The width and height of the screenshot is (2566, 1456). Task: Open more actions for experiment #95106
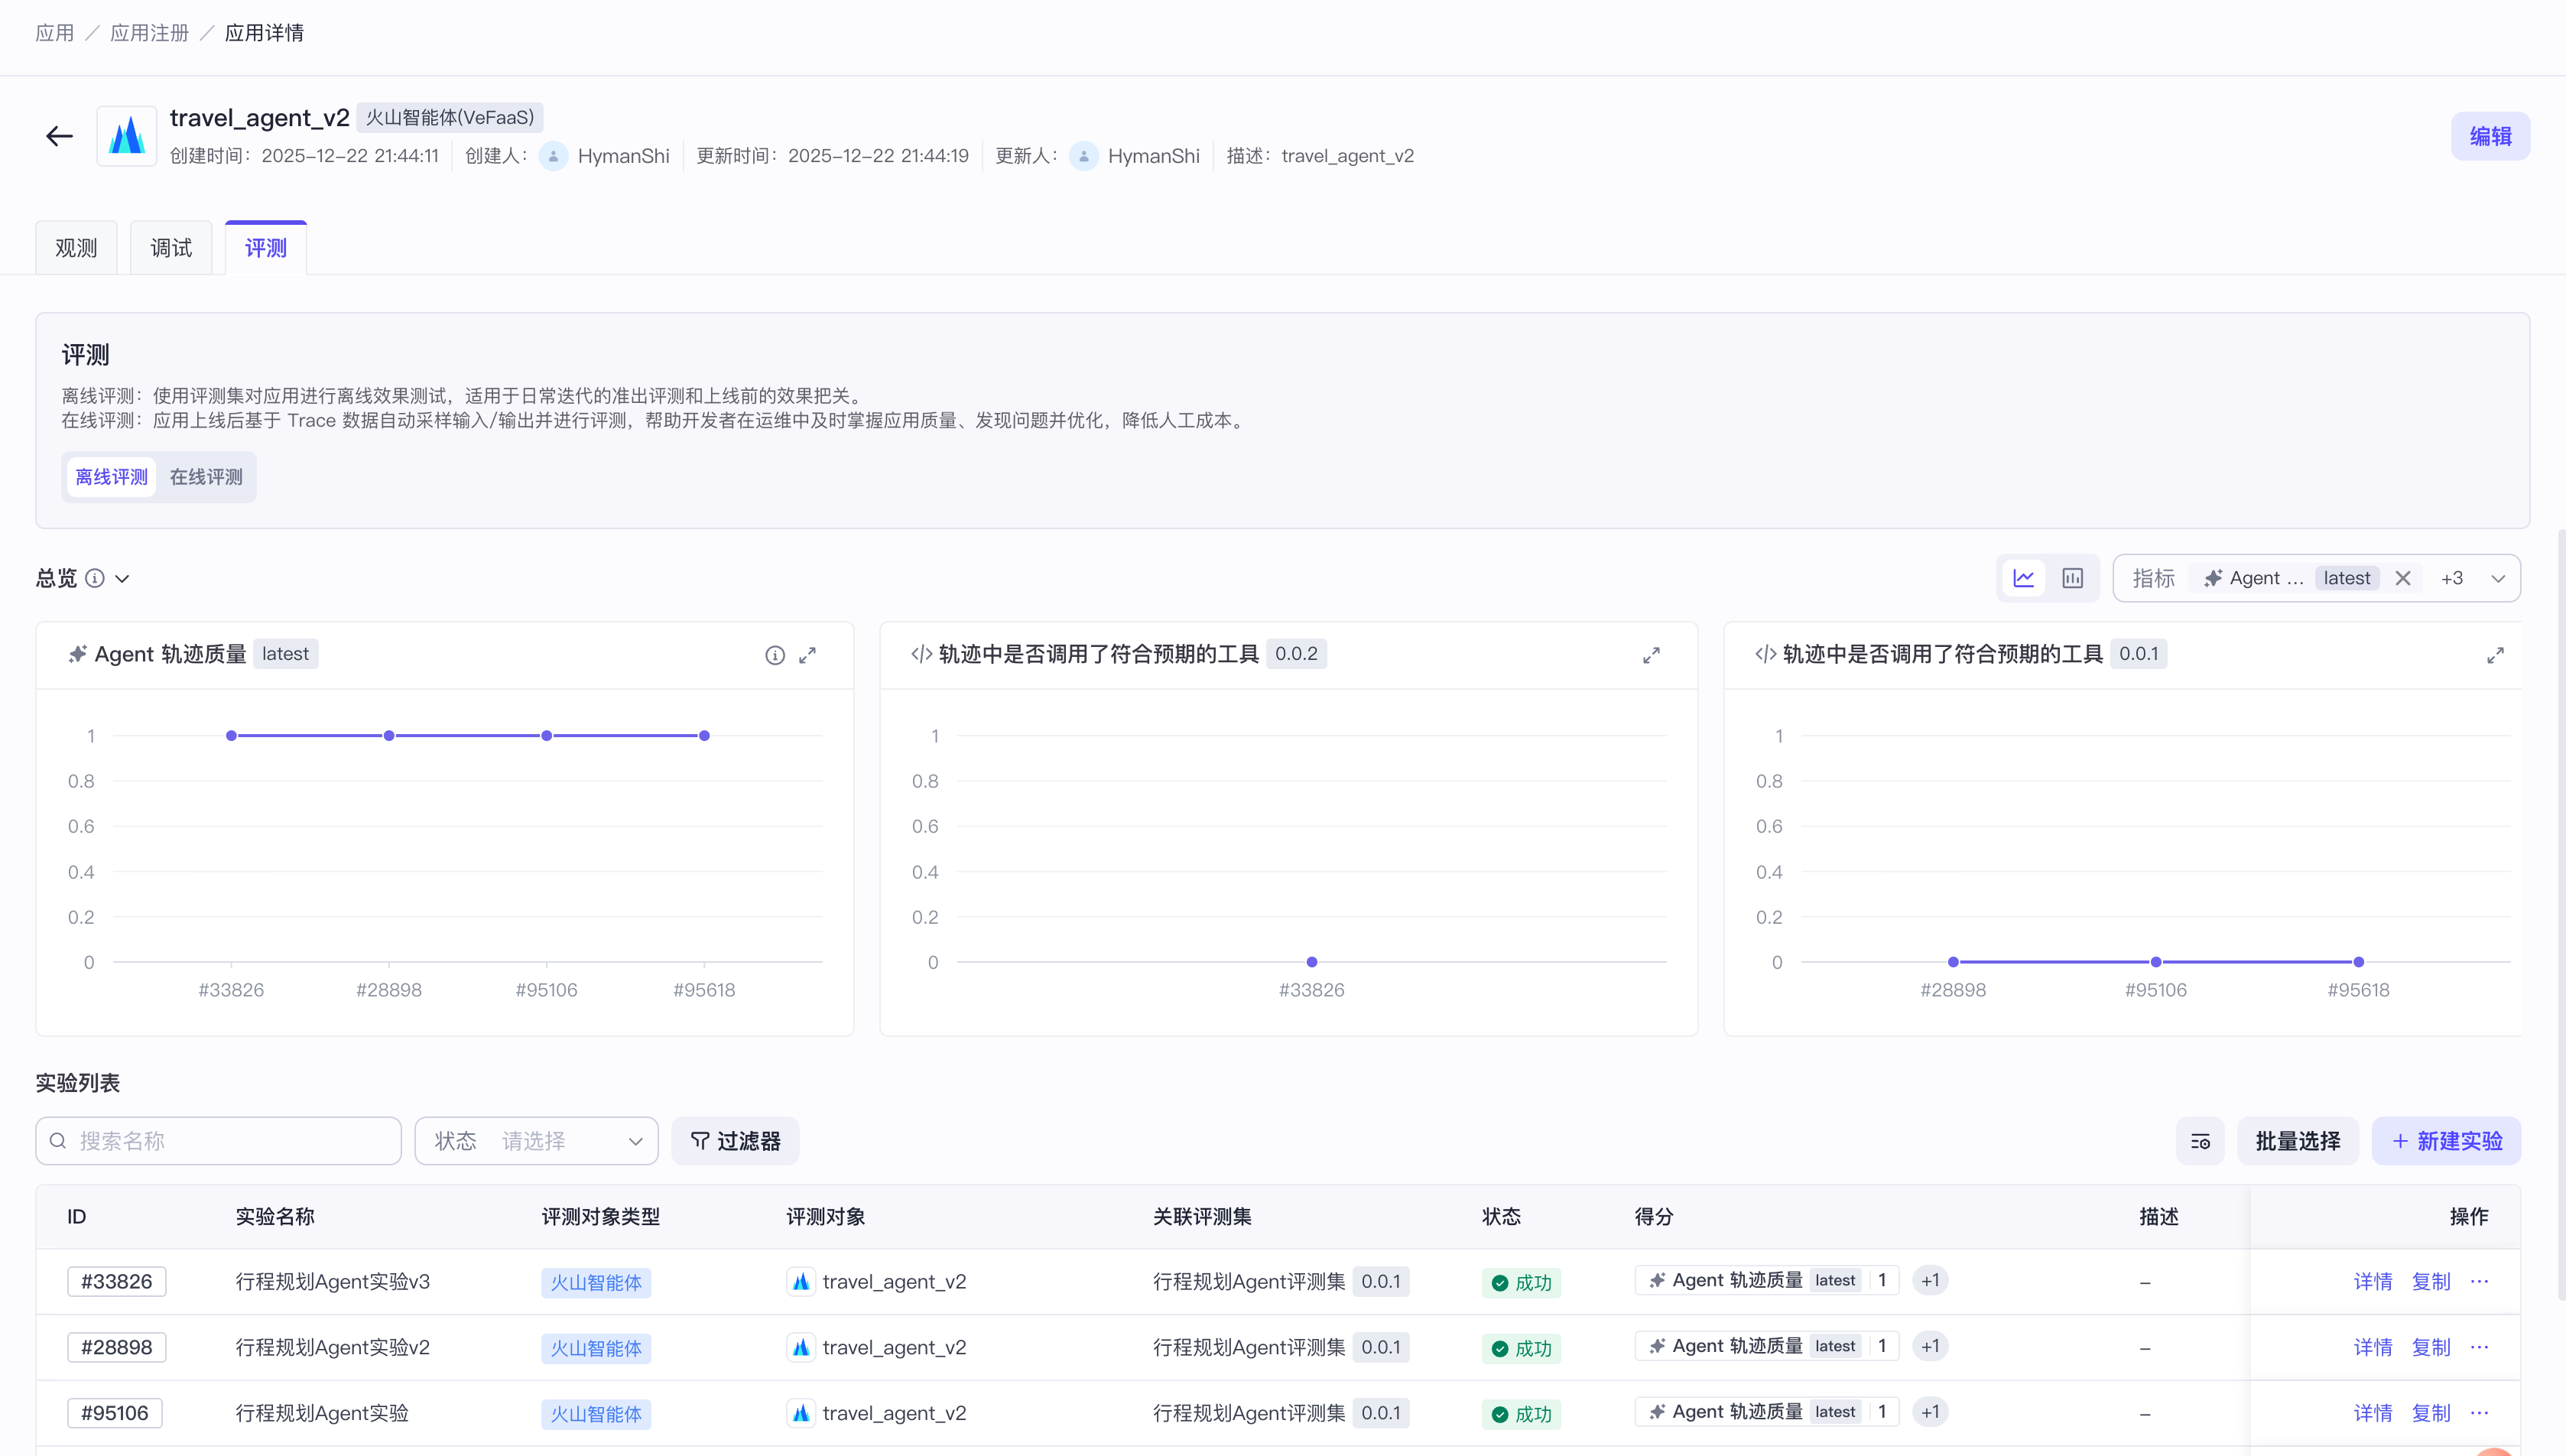[2479, 1413]
